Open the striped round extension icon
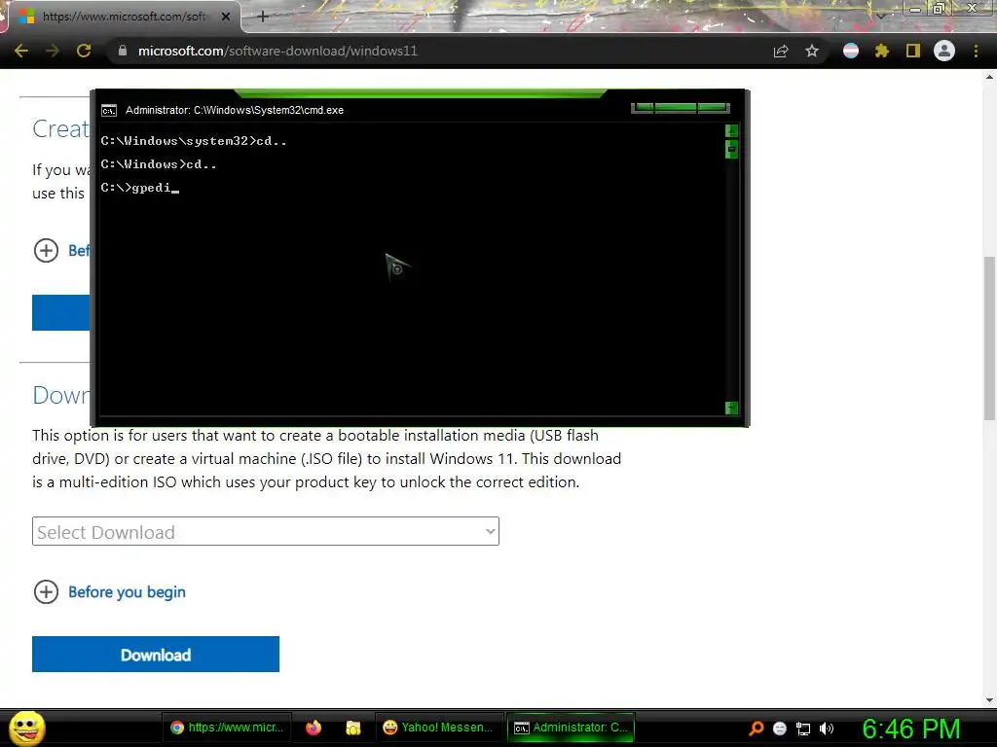 851,51
